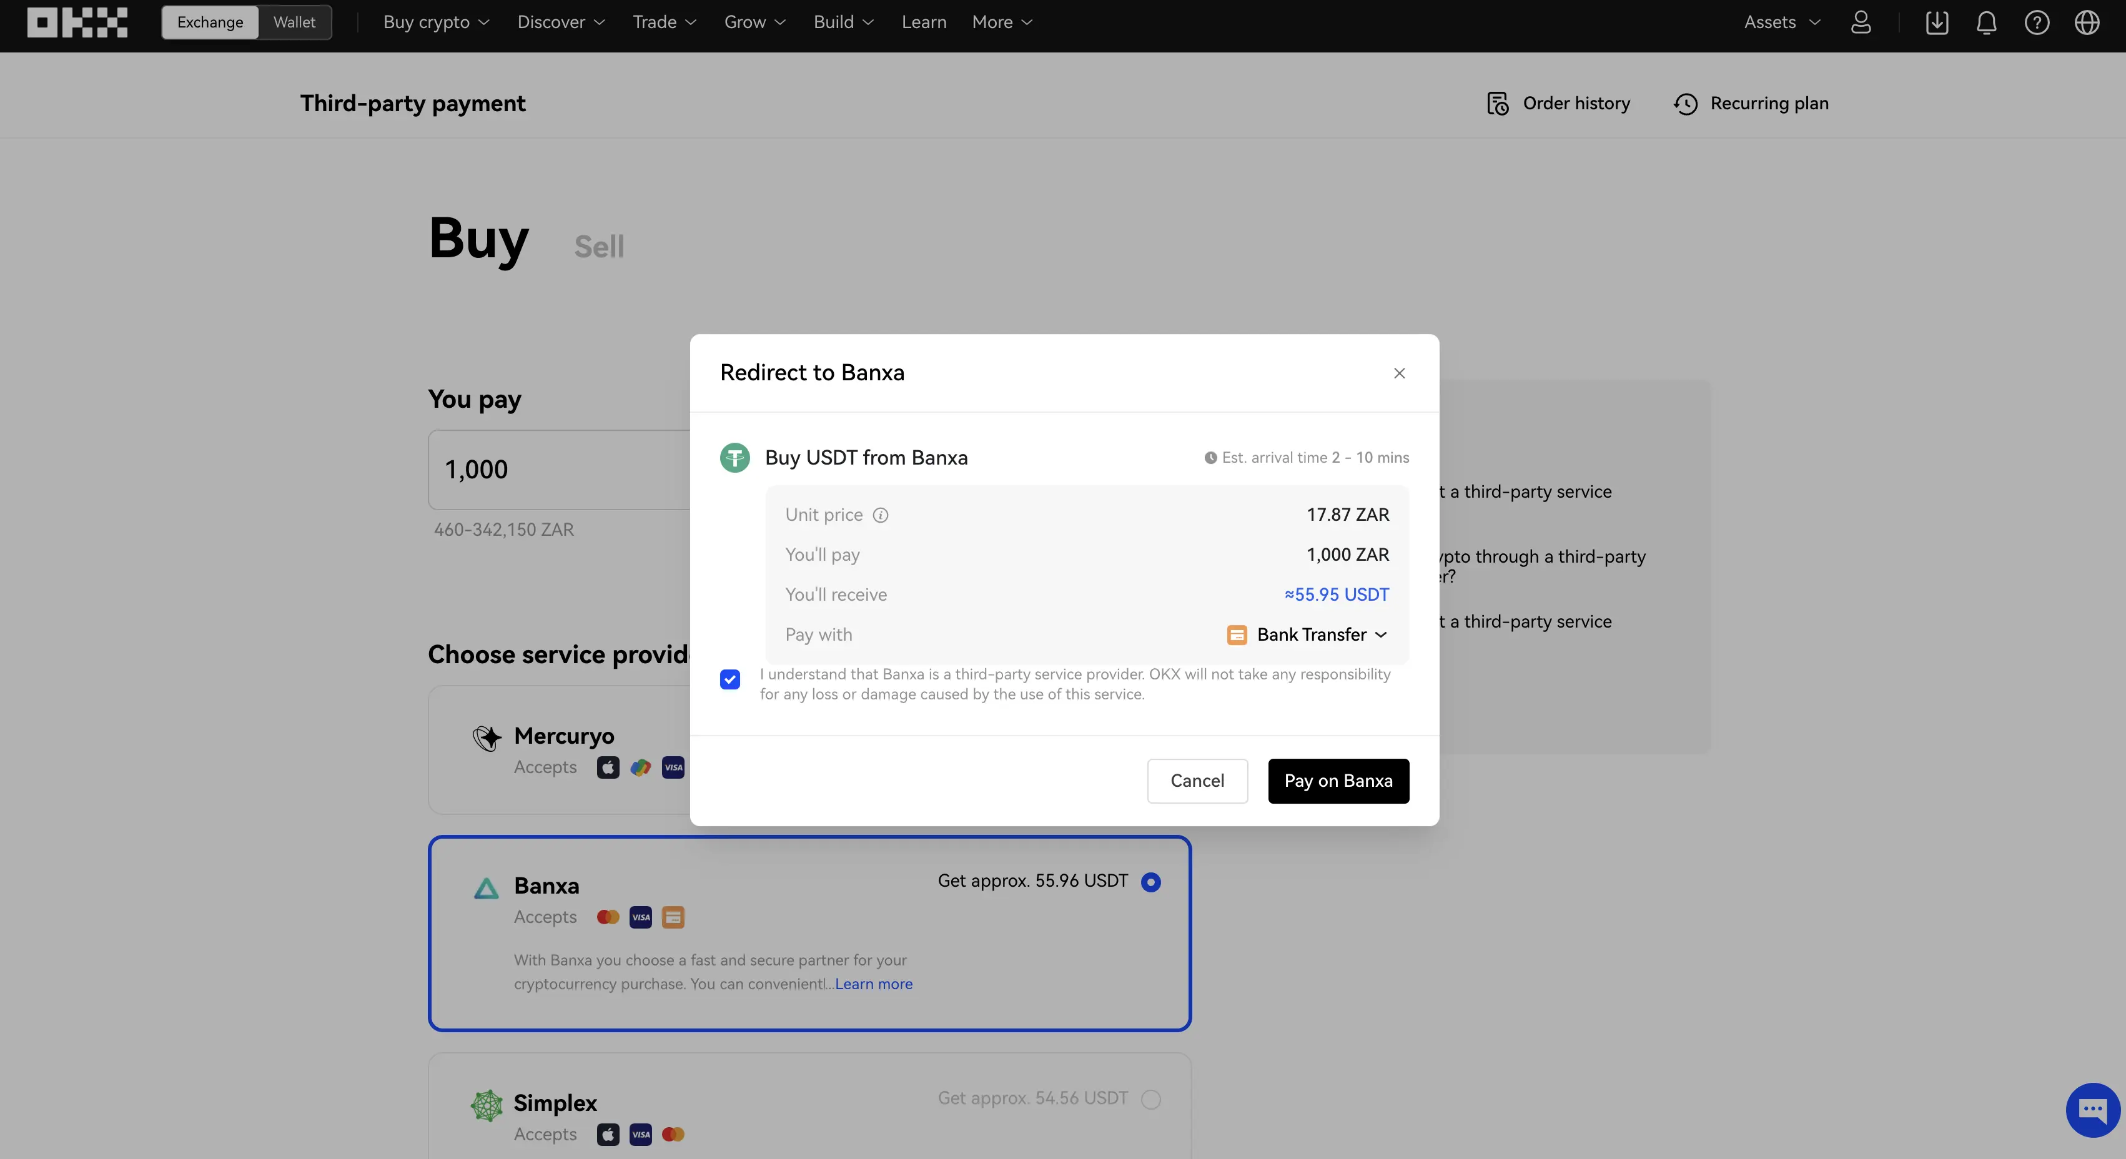Click Banxa's Mastercard icon
Viewport: 2126px width, 1159px height.
coord(608,917)
